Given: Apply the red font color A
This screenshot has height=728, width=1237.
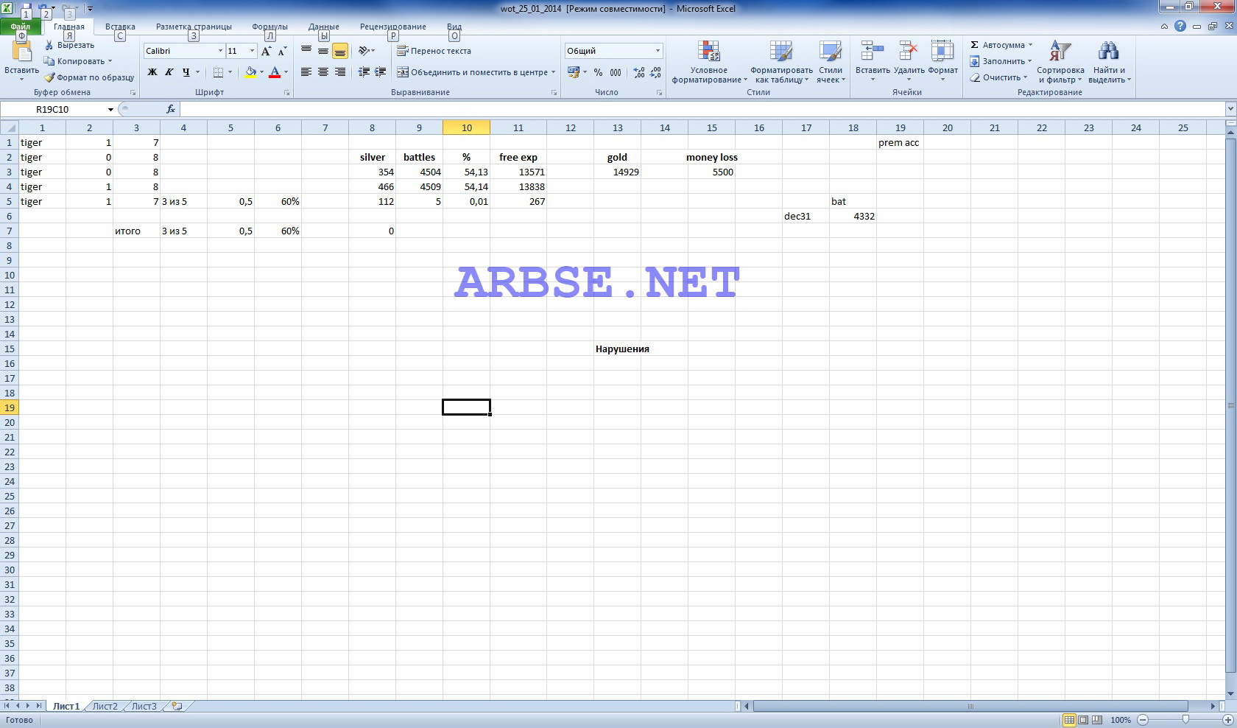Looking at the screenshot, I should point(275,72).
